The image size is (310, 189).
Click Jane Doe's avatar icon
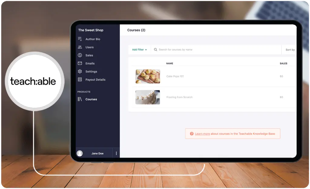(80, 153)
